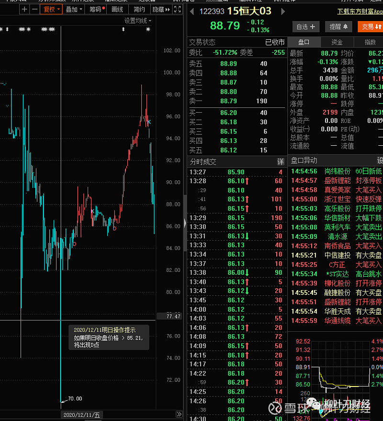Enter fullscreen chart mode icon
This screenshot has height=421, width=383.
pos(177,9)
